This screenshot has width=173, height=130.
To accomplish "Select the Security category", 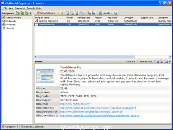I will 10,28.
